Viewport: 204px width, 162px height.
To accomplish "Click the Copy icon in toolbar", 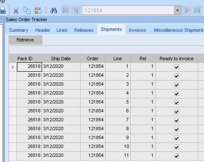I will [27, 10].
